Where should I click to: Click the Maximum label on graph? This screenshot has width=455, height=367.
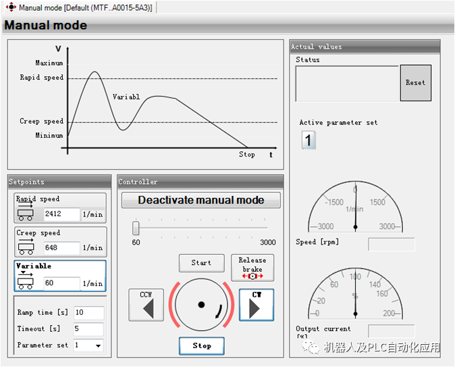point(49,63)
